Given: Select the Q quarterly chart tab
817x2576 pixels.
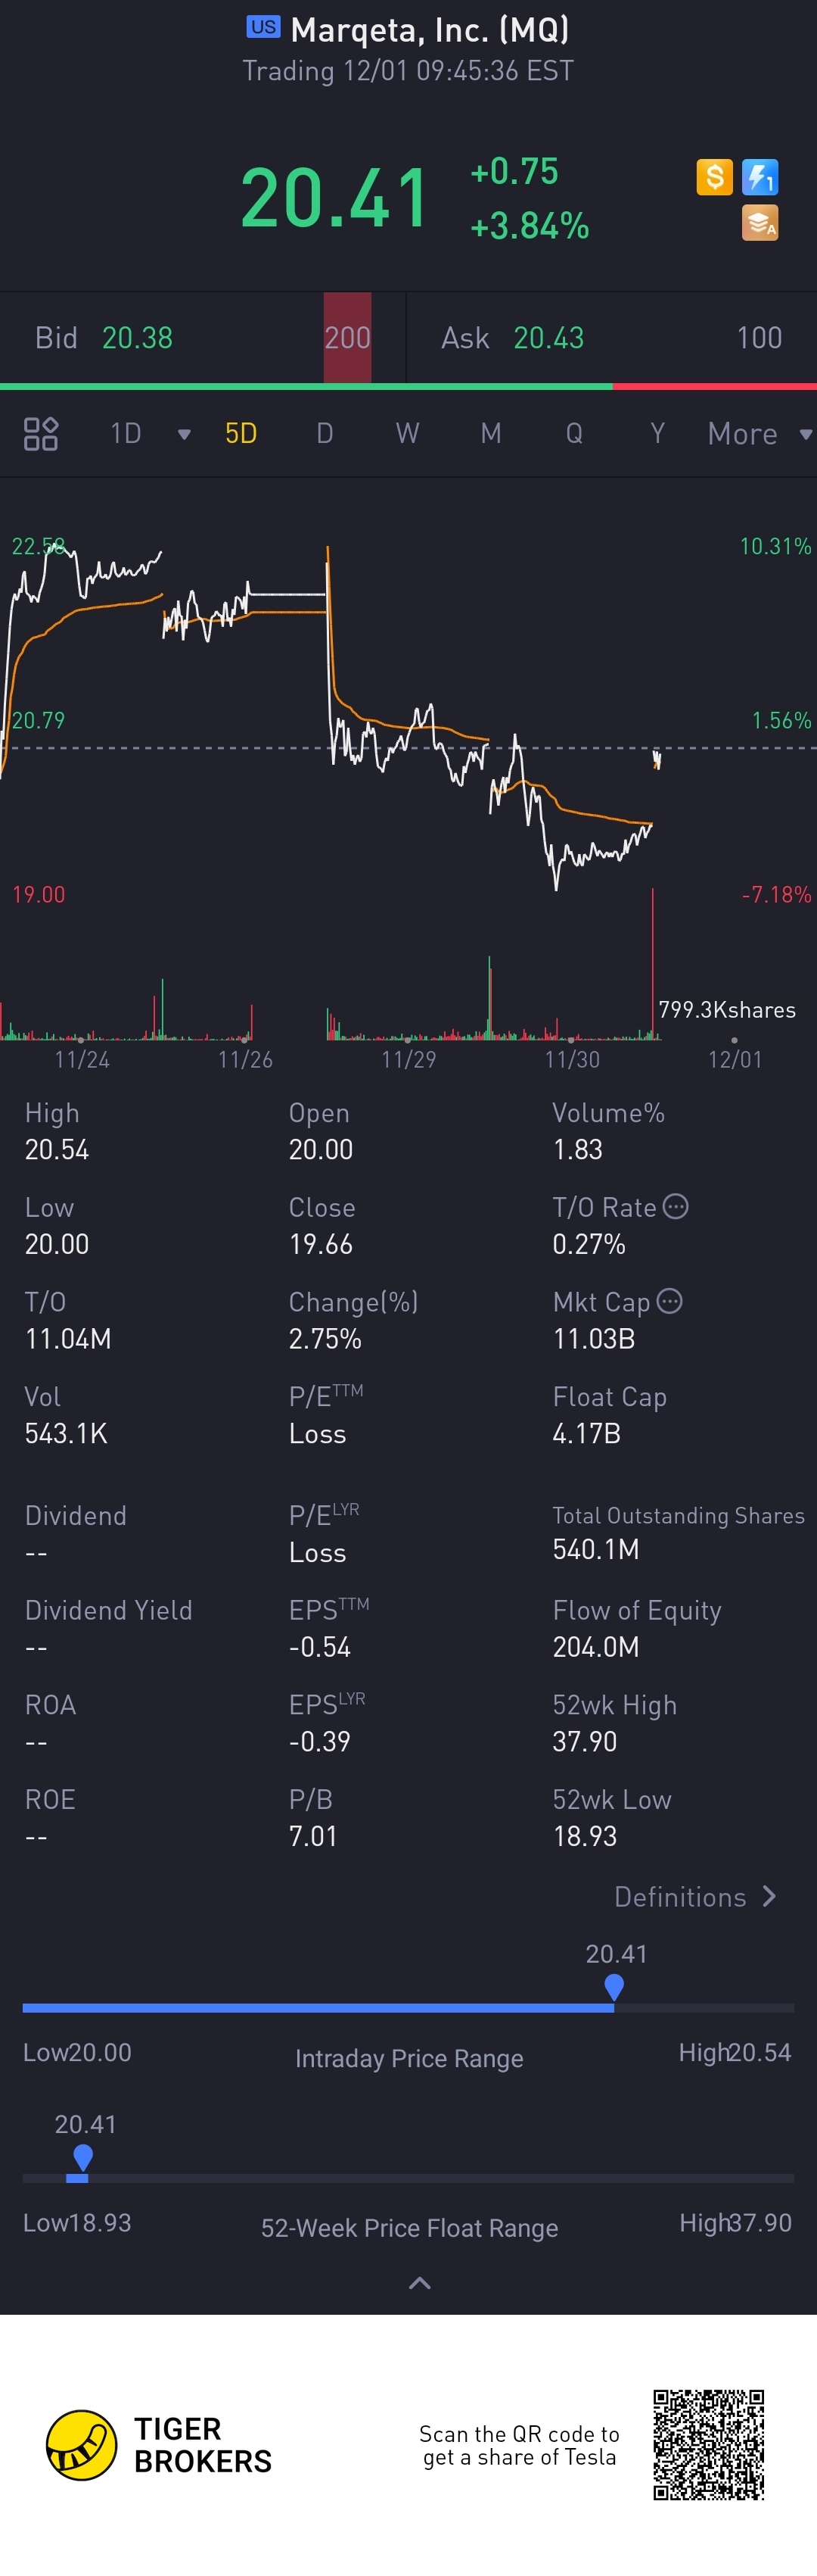Looking at the screenshot, I should click(574, 434).
